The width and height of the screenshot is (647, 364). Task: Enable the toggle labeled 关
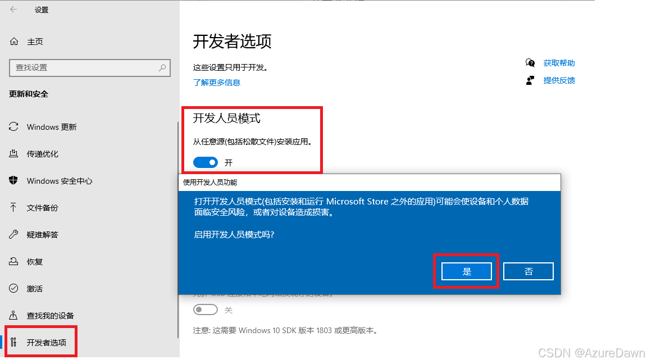tap(206, 310)
